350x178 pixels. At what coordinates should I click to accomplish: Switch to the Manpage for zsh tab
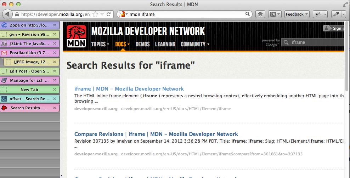(x=30, y=80)
